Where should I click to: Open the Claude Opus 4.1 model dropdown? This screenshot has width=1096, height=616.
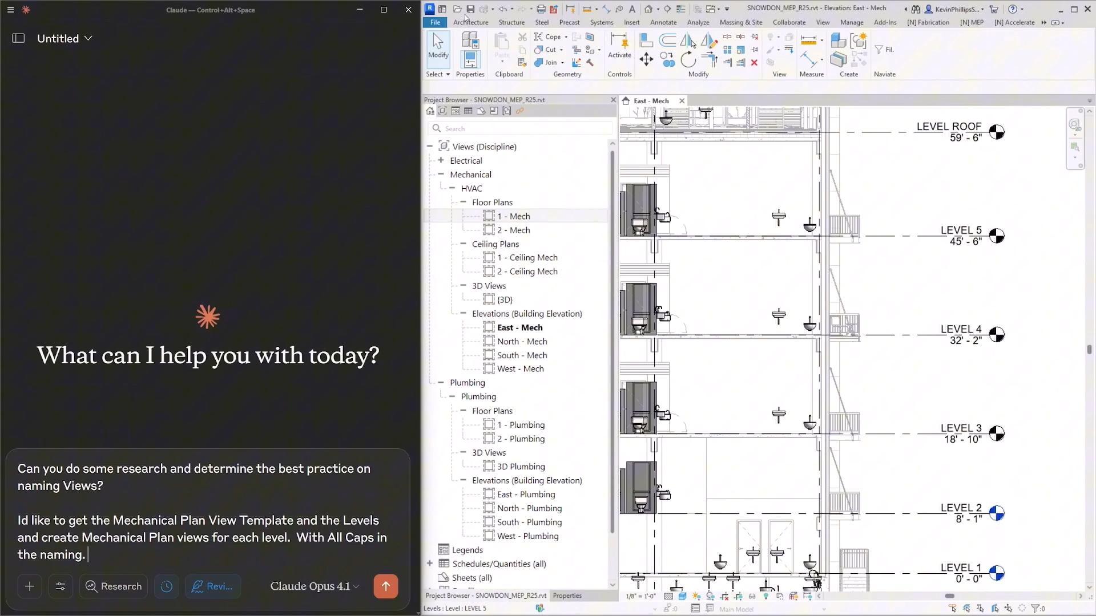[x=315, y=586]
